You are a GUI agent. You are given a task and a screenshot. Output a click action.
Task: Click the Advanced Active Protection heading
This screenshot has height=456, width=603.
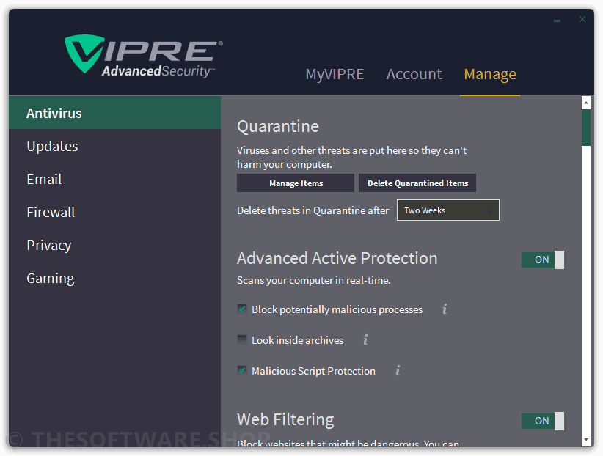click(x=337, y=258)
